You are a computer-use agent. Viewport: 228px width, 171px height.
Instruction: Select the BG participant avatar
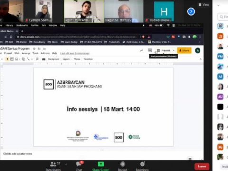click(220, 147)
